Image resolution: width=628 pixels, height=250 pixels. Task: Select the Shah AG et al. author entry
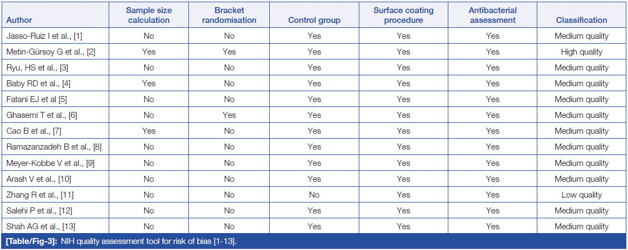click(x=39, y=227)
